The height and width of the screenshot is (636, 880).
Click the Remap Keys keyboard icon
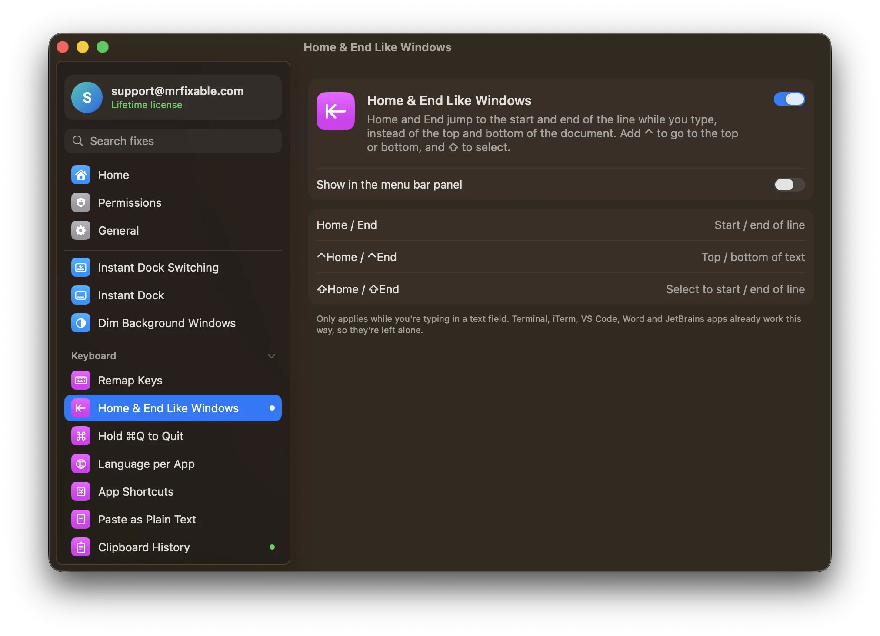(x=81, y=380)
